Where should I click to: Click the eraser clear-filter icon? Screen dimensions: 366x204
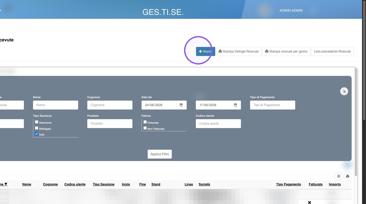[x=344, y=91]
